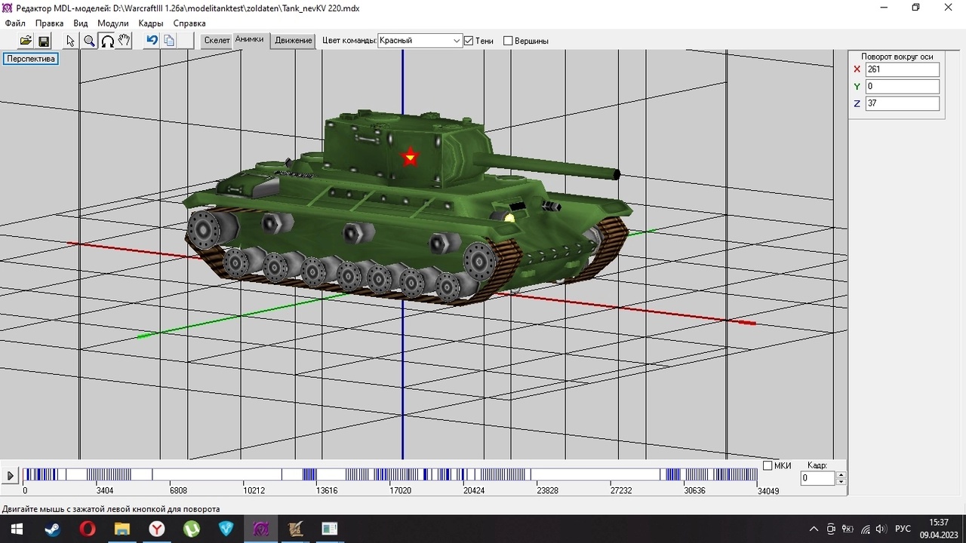Focus the Z rotation input field
Viewport: 966px width, 543px height.
click(903, 103)
